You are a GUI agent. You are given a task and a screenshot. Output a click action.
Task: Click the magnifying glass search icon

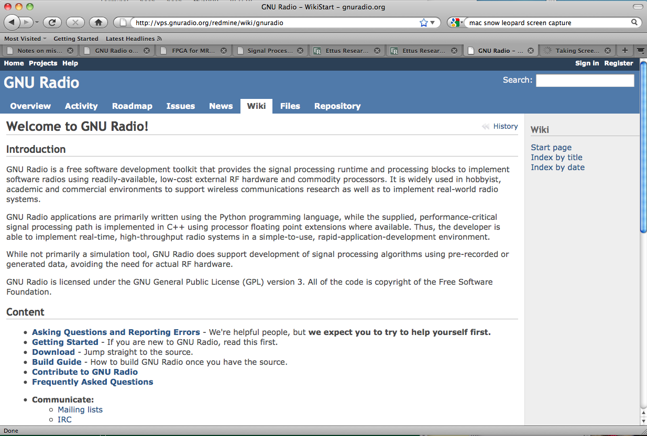634,23
